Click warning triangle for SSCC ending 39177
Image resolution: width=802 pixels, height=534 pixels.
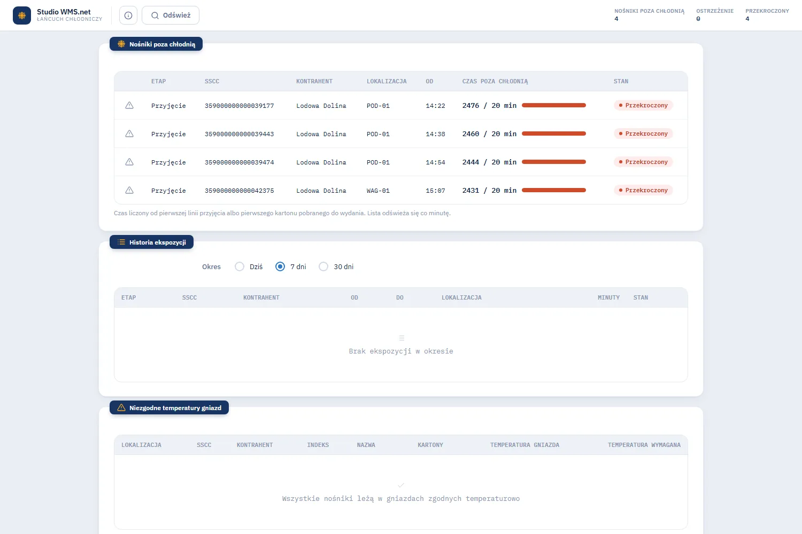click(129, 105)
